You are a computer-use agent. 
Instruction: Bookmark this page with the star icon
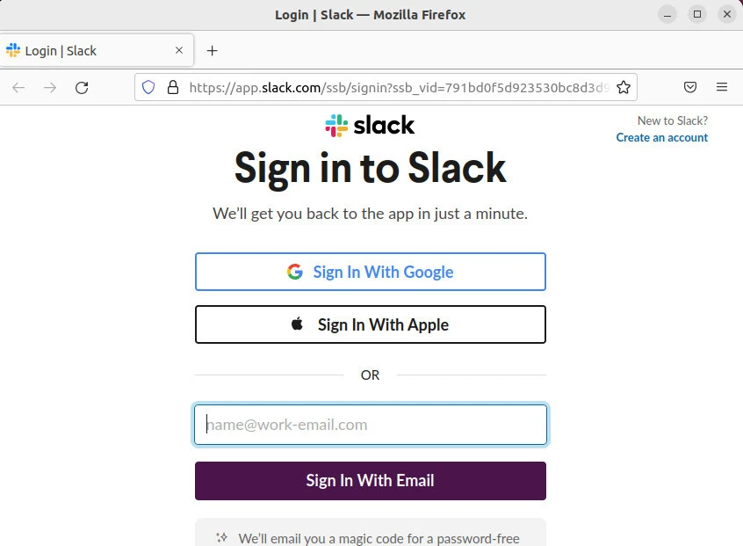pos(624,87)
